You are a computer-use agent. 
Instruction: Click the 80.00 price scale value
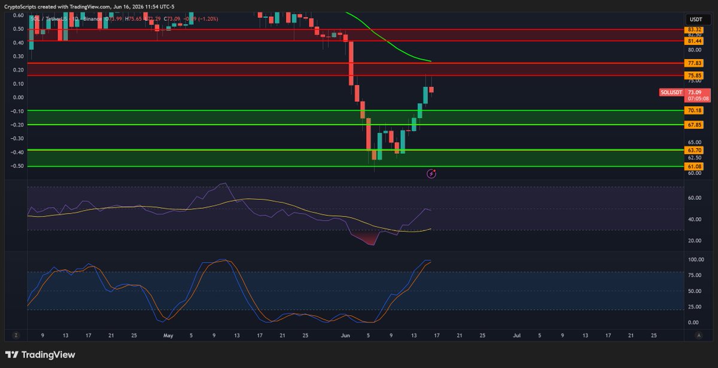[695, 50]
